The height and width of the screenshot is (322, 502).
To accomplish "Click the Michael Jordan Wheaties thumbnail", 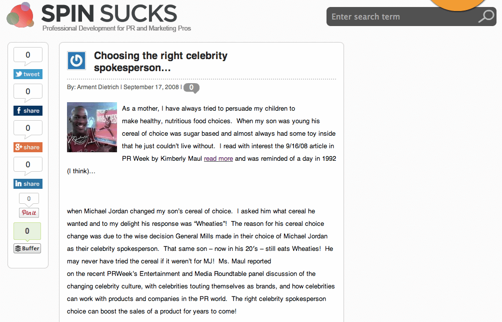I will coord(92,127).
